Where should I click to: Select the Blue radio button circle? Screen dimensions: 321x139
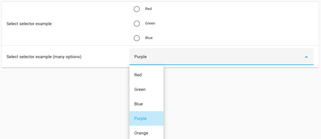tap(137, 38)
